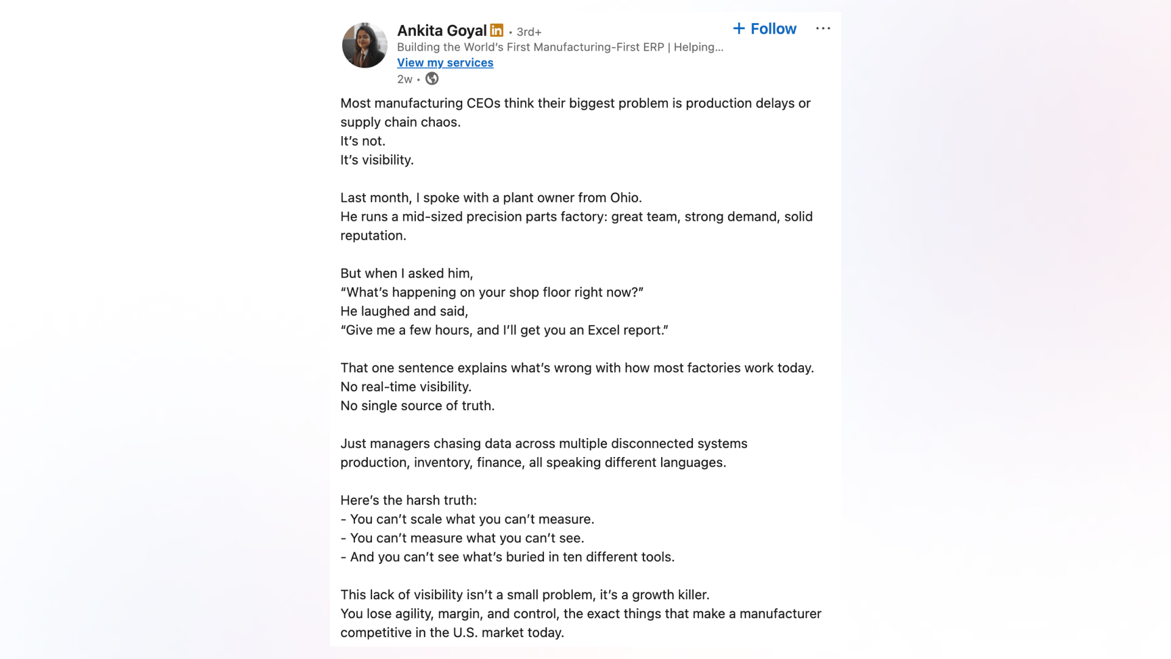Viewport: 1171px width, 659px height.
Task: Click the sentence about the Ohio plant owner
Action: pyautogui.click(x=491, y=198)
